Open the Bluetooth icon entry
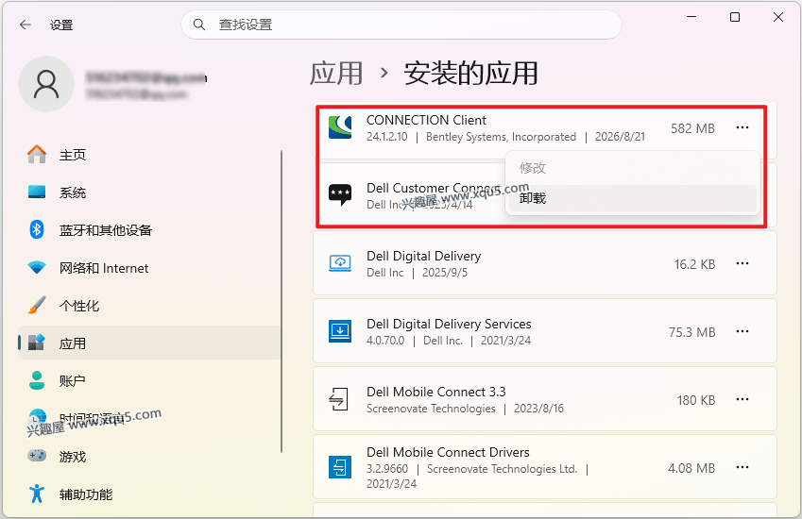This screenshot has width=802, height=519. point(37,230)
